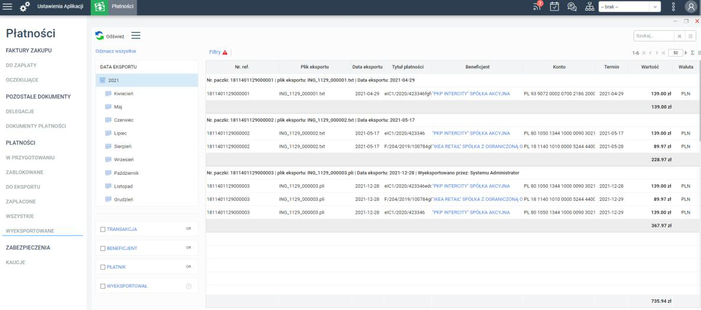This screenshot has height=310, width=701.
Task: Click the help icon in WYEKSPORTOWAŁ filter
Action: (x=189, y=286)
